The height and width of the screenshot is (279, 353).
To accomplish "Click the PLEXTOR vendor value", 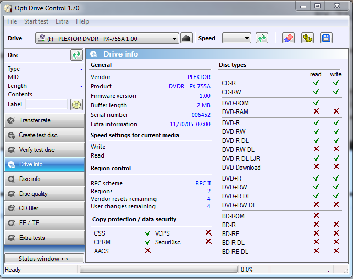I will pos(199,77).
